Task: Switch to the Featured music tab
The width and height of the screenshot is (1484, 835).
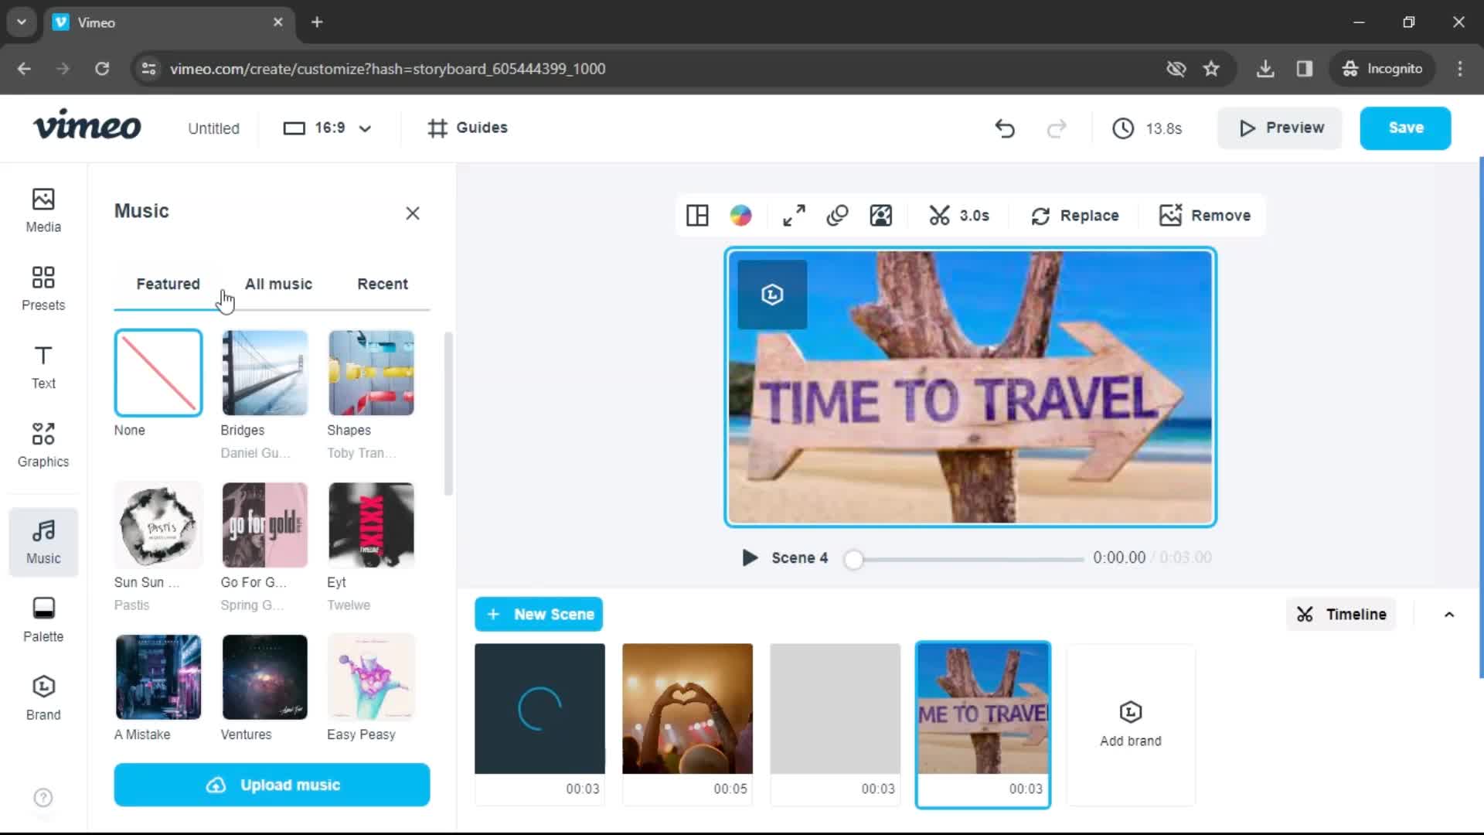Action: 168,284
